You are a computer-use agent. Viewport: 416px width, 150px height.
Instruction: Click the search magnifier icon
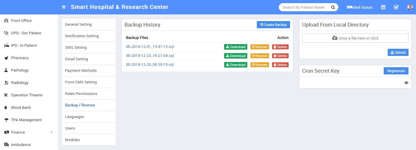(x=333, y=7)
